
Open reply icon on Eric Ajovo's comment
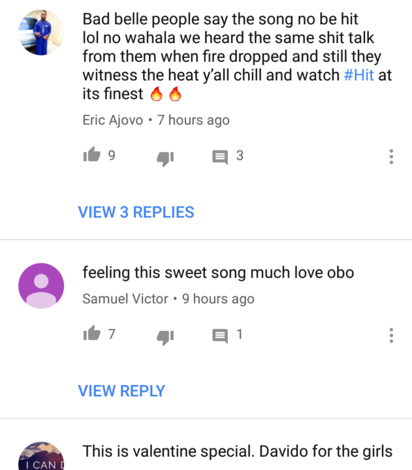(220, 157)
